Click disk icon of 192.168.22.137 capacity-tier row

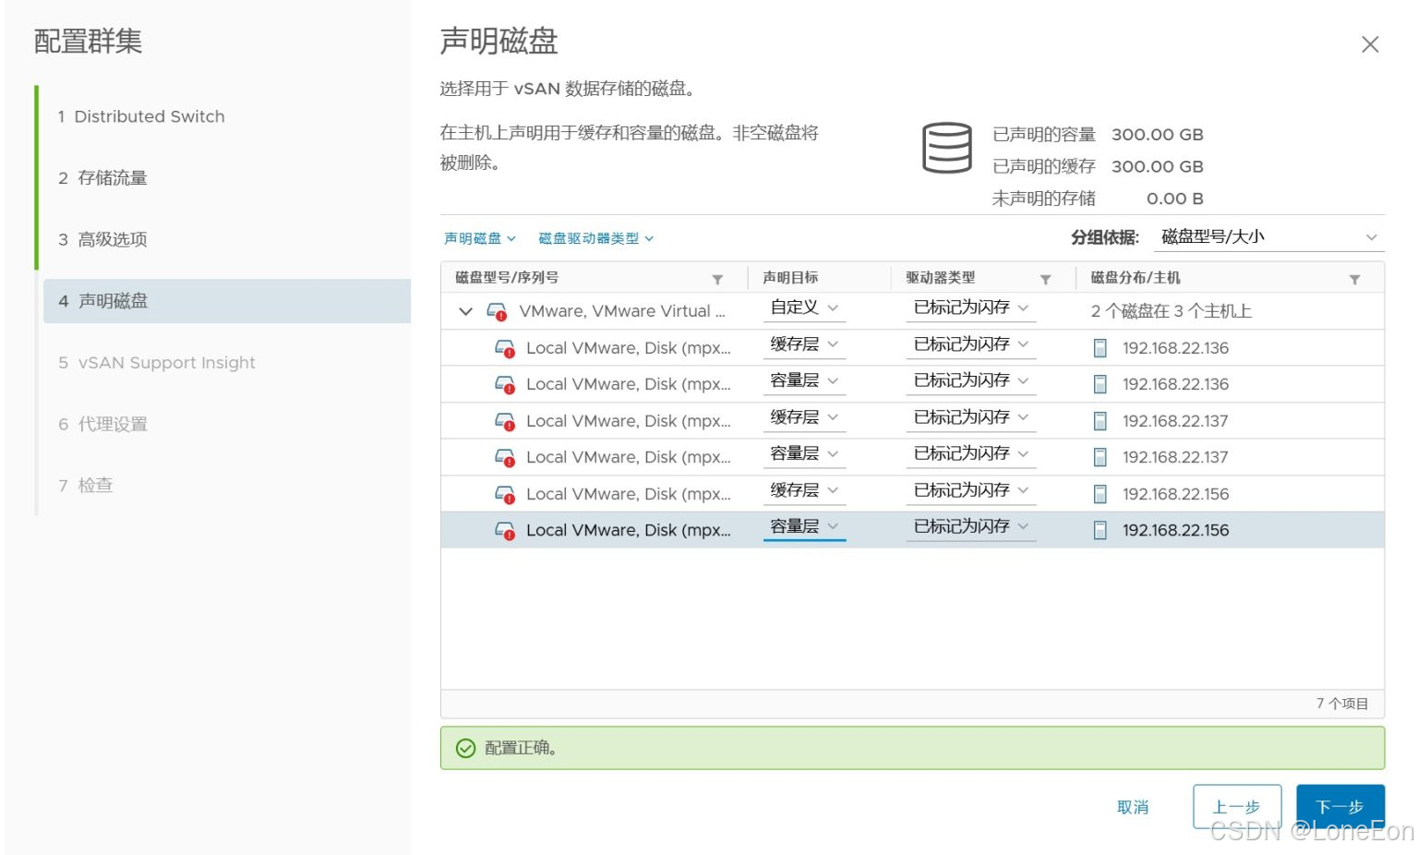(505, 457)
